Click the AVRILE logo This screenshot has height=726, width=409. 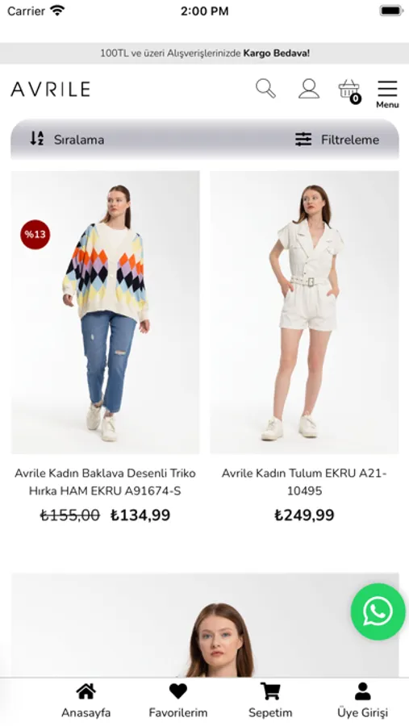[x=51, y=90]
